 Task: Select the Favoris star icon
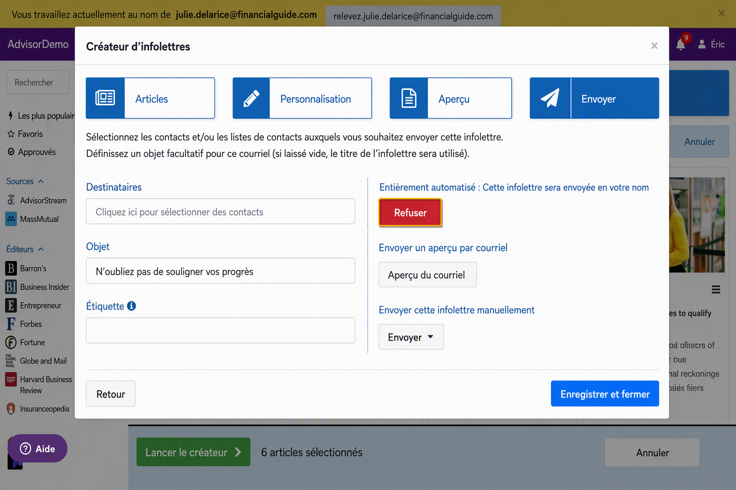11,134
